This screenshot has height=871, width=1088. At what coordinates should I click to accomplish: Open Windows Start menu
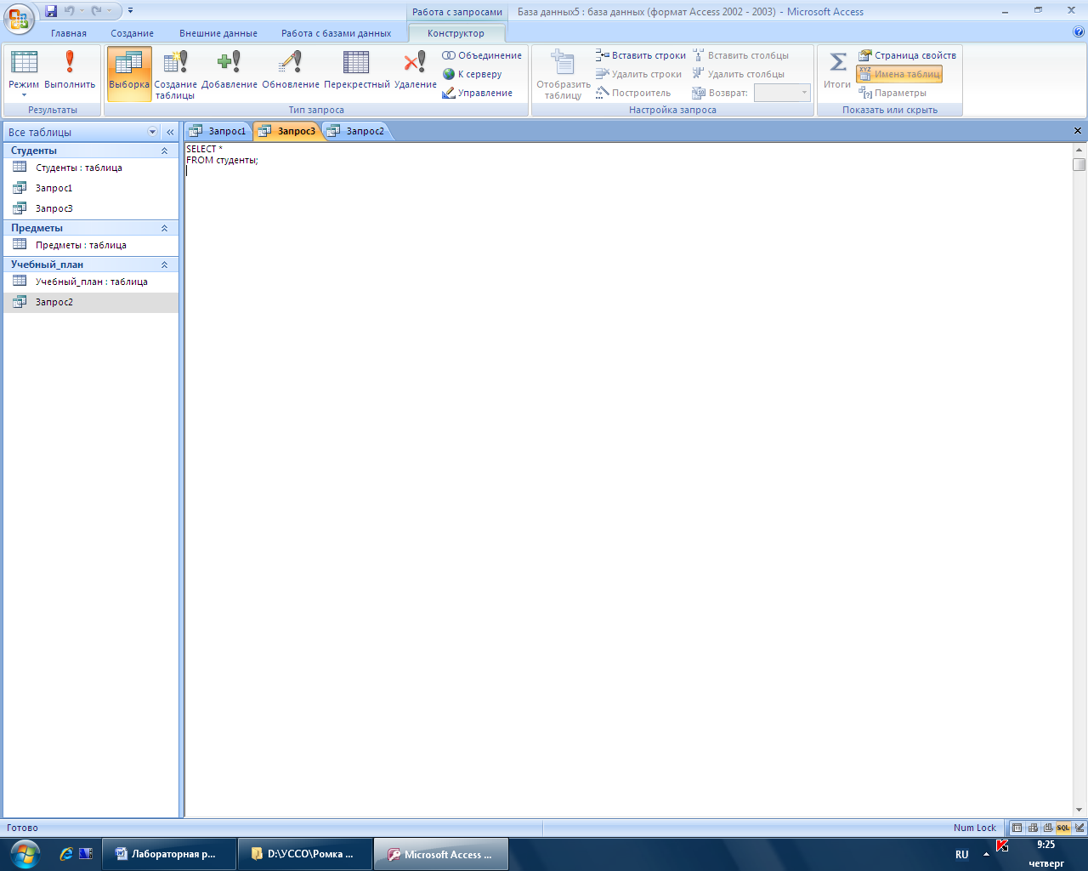[x=25, y=854]
